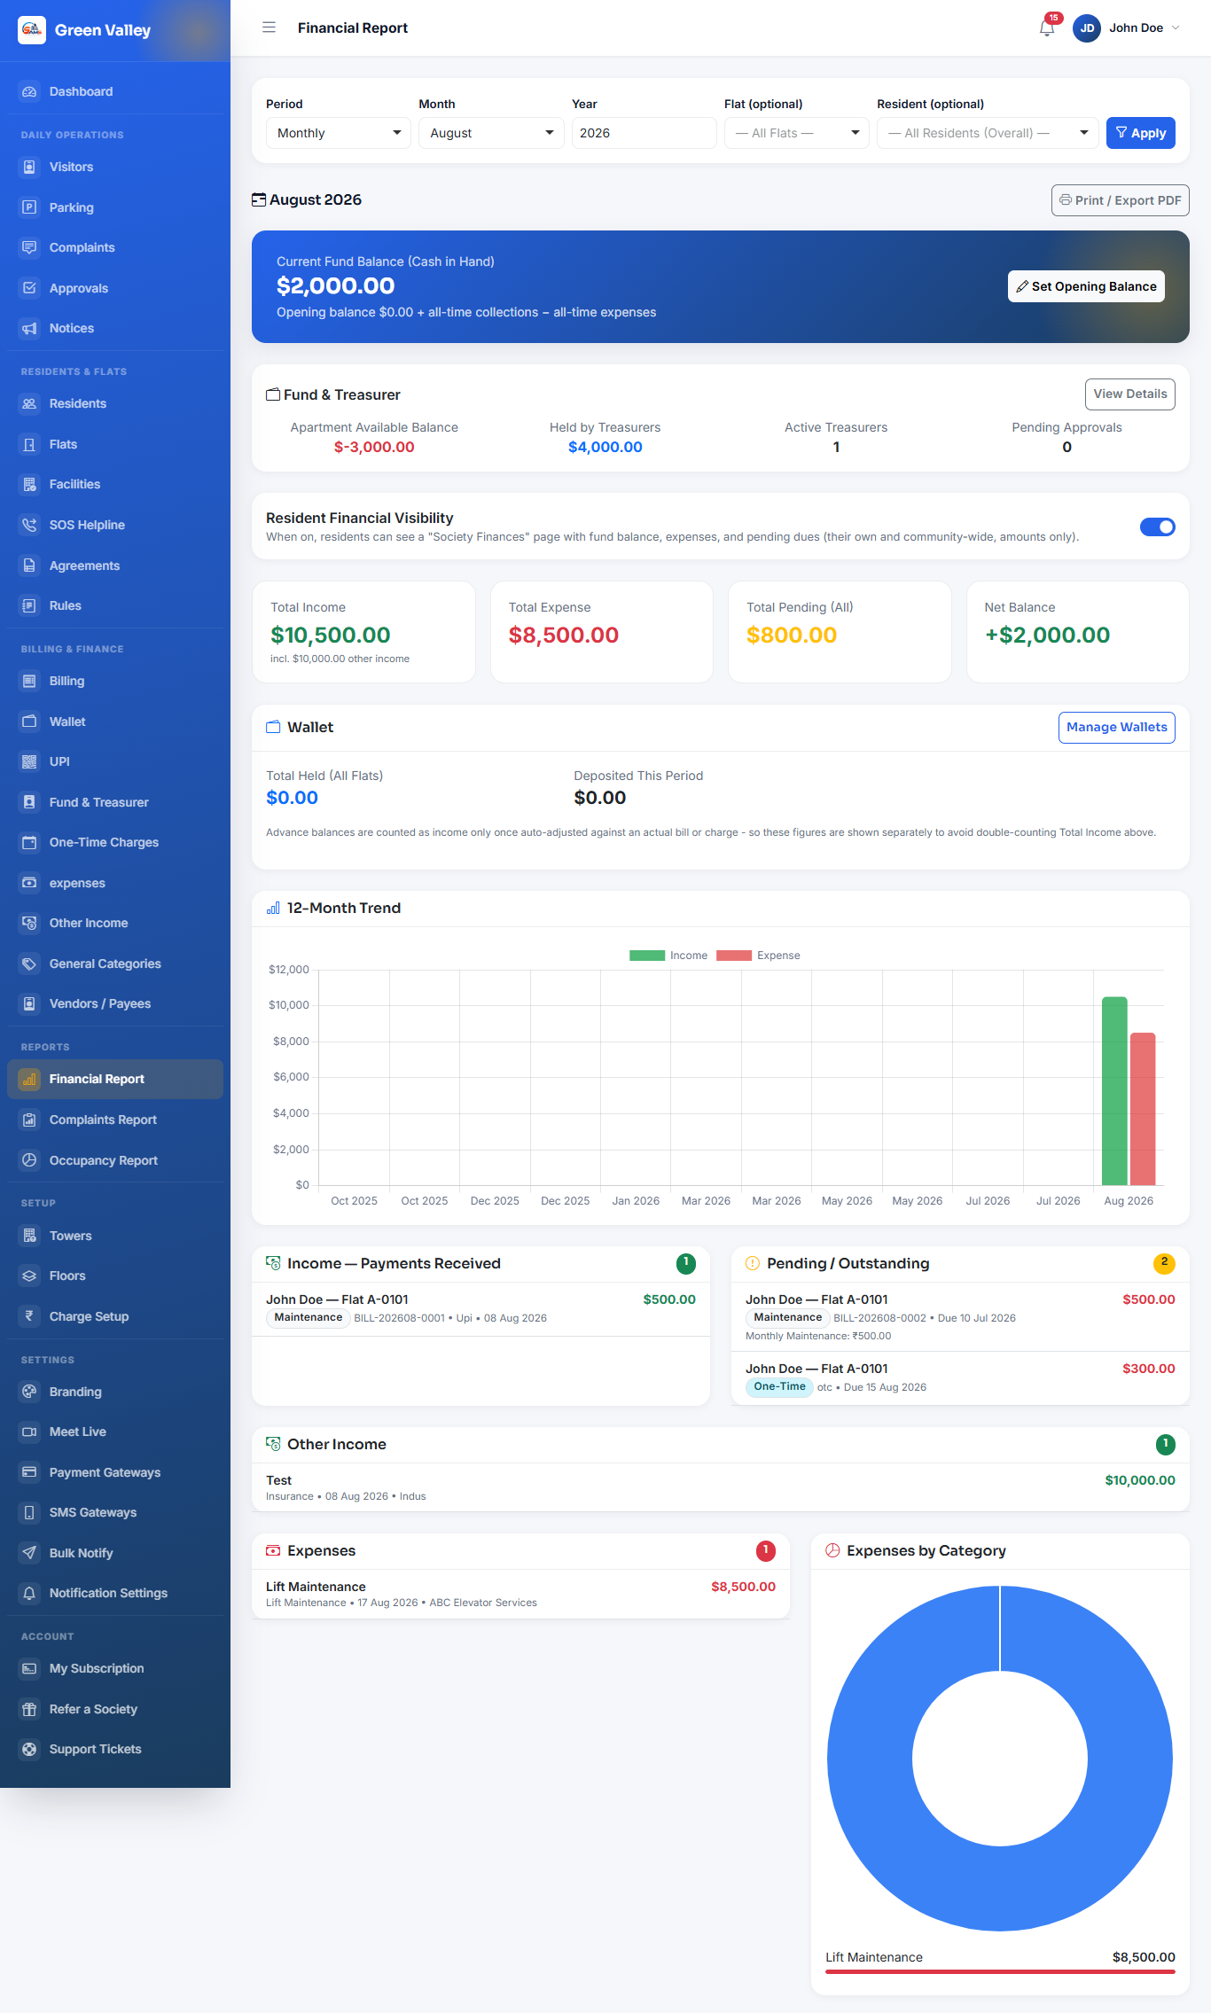Click the Support Tickets lifebuoy icon

(x=29, y=1749)
